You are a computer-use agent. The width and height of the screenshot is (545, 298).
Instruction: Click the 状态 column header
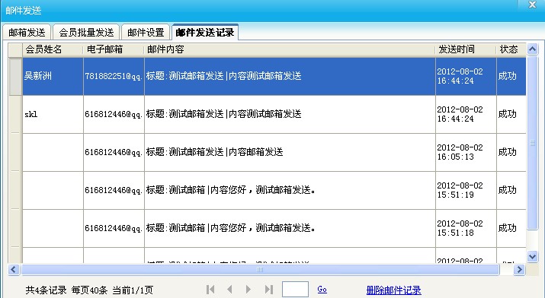511,49
